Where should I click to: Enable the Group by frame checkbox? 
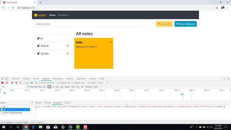[40, 83]
